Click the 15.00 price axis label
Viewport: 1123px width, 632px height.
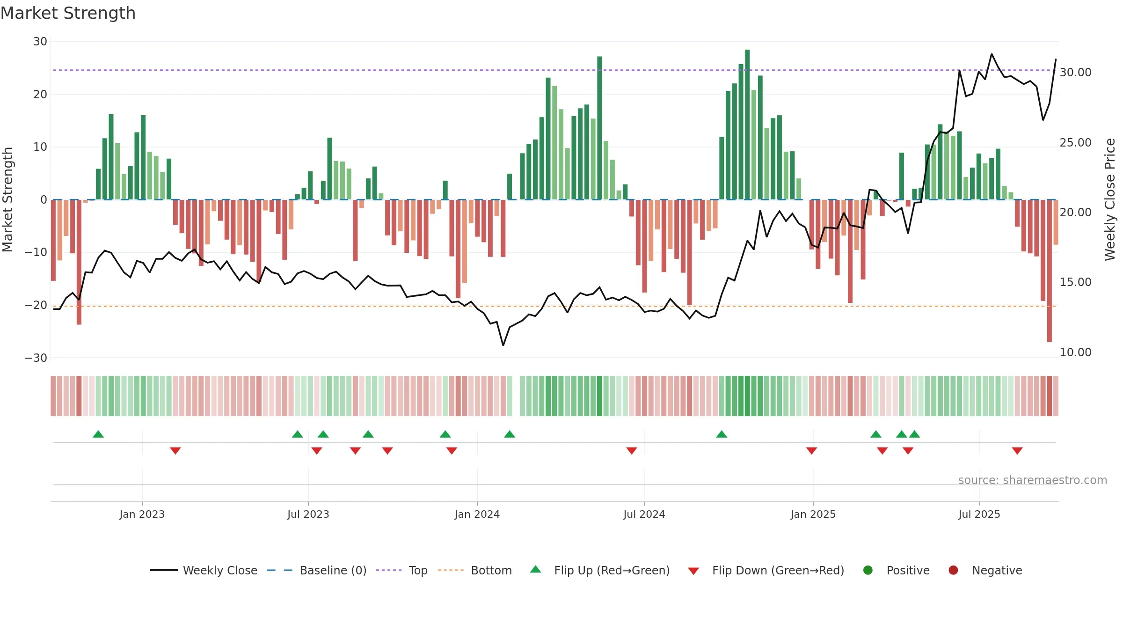tap(1075, 282)
